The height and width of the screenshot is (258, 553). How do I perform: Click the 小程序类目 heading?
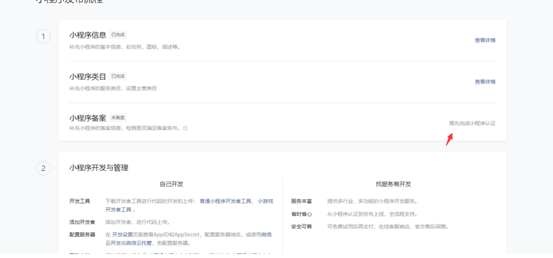coord(88,77)
